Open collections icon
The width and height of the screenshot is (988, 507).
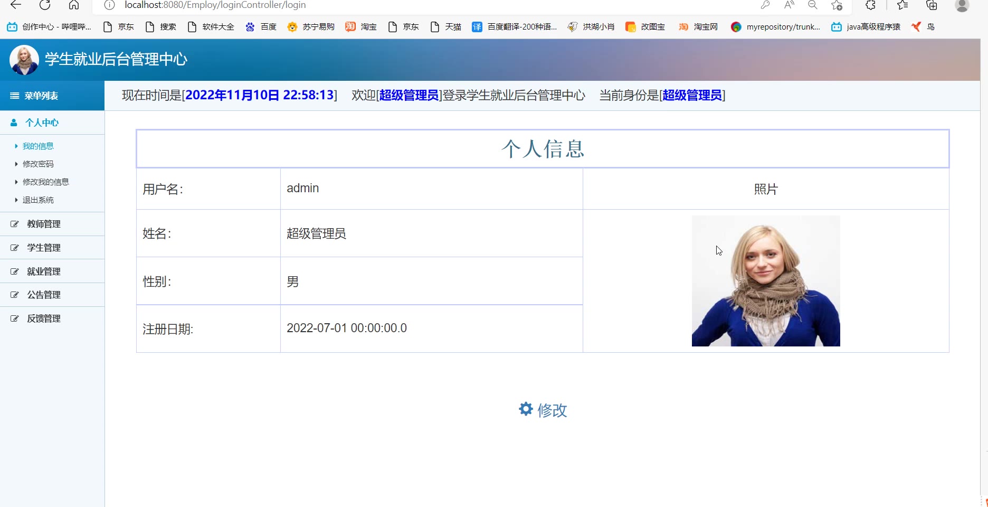932,5
